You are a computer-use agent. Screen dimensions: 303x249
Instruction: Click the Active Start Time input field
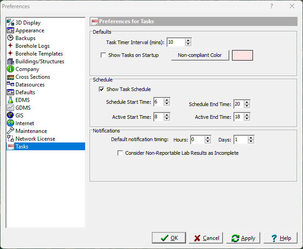coord(158,117)
